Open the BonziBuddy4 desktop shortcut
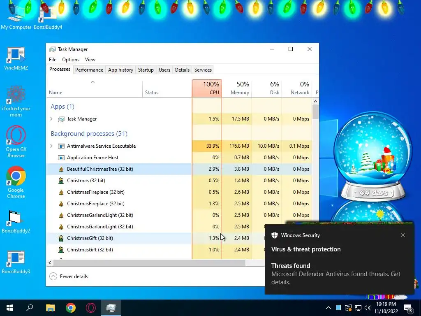Screen dimensions: 421x316 [48, 16]
